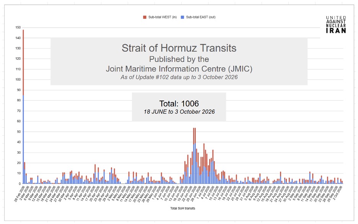Click the y-axis value 150
The height and width of the screenshot is (224, 358).
(18, 28)
